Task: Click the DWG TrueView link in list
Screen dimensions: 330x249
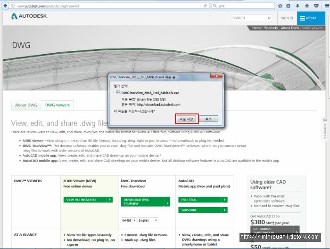Action: pyautogui.click(x=37, y=145)
